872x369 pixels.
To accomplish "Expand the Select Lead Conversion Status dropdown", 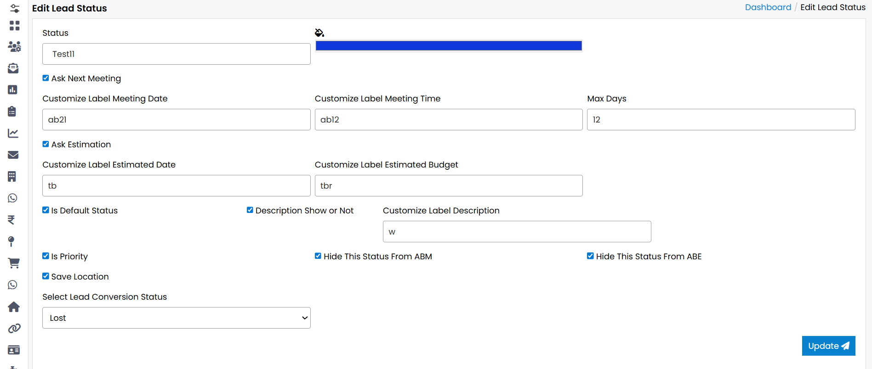I will point(176,318).
